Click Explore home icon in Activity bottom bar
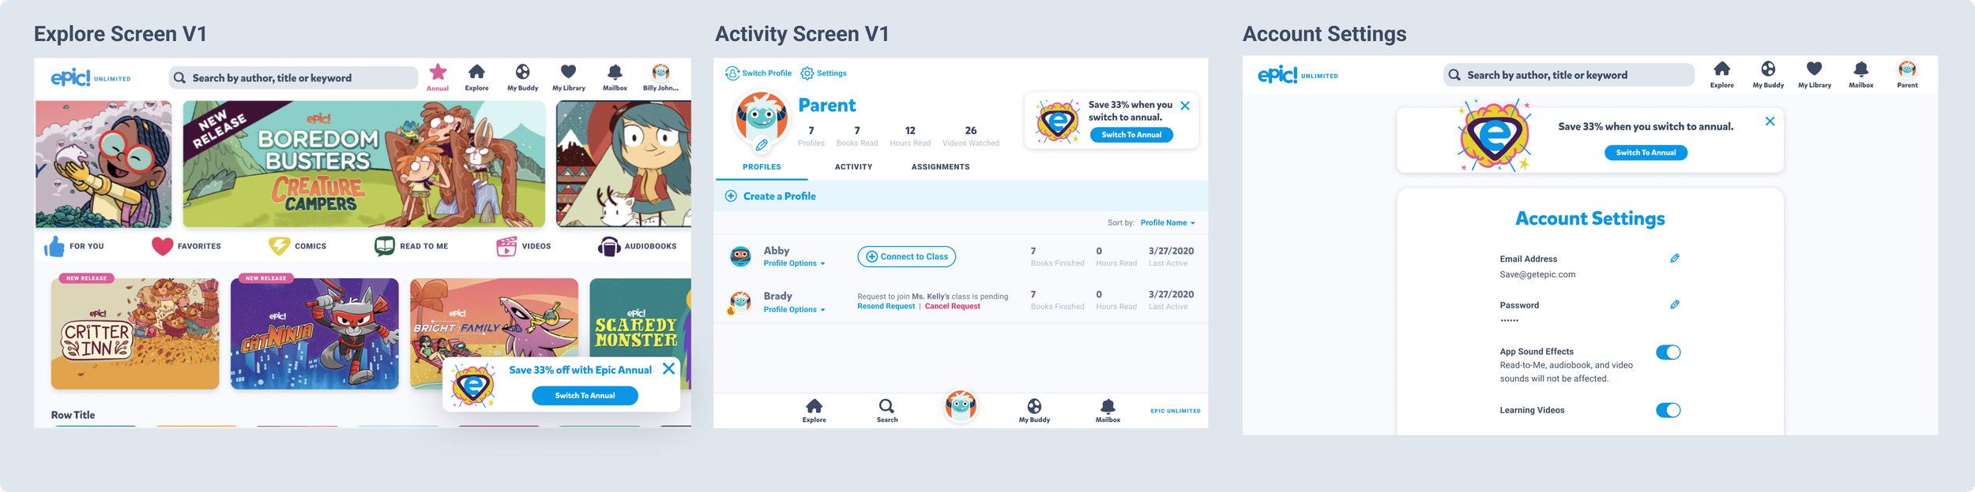 pos(814,406)
